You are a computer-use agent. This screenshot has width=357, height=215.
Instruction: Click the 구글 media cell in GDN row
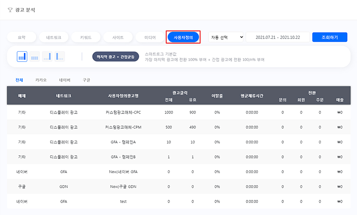click(22, 187)
